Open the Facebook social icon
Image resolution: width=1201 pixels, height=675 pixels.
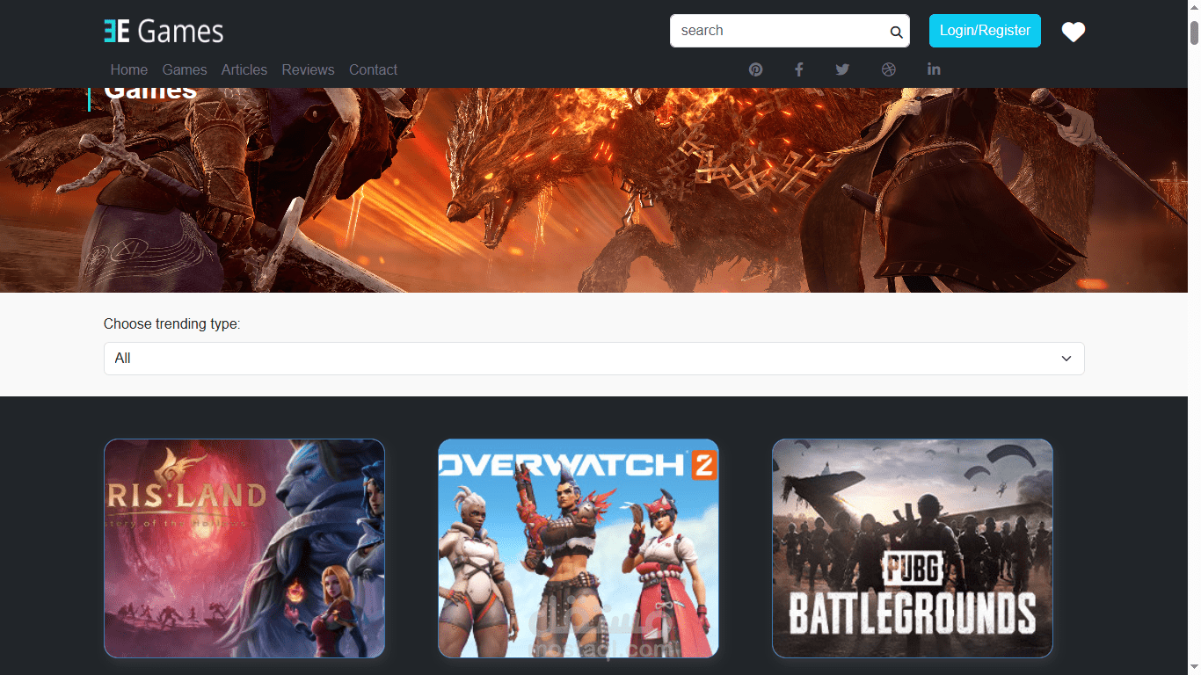(799, 69)
